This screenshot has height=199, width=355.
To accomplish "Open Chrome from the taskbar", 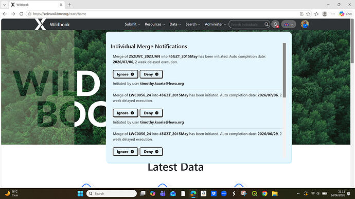I will (x=264, y=193).
